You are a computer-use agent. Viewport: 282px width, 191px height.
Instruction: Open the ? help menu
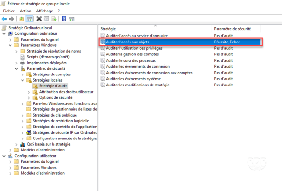pyautogui.click(x=59, y=11)
